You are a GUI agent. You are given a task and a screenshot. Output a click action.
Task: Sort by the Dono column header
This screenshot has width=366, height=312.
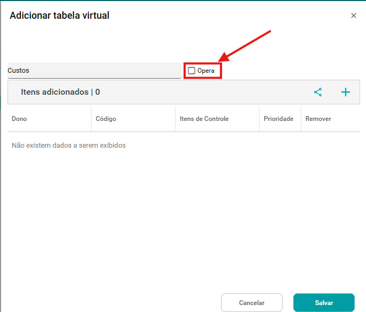click(x=19, y=119)
